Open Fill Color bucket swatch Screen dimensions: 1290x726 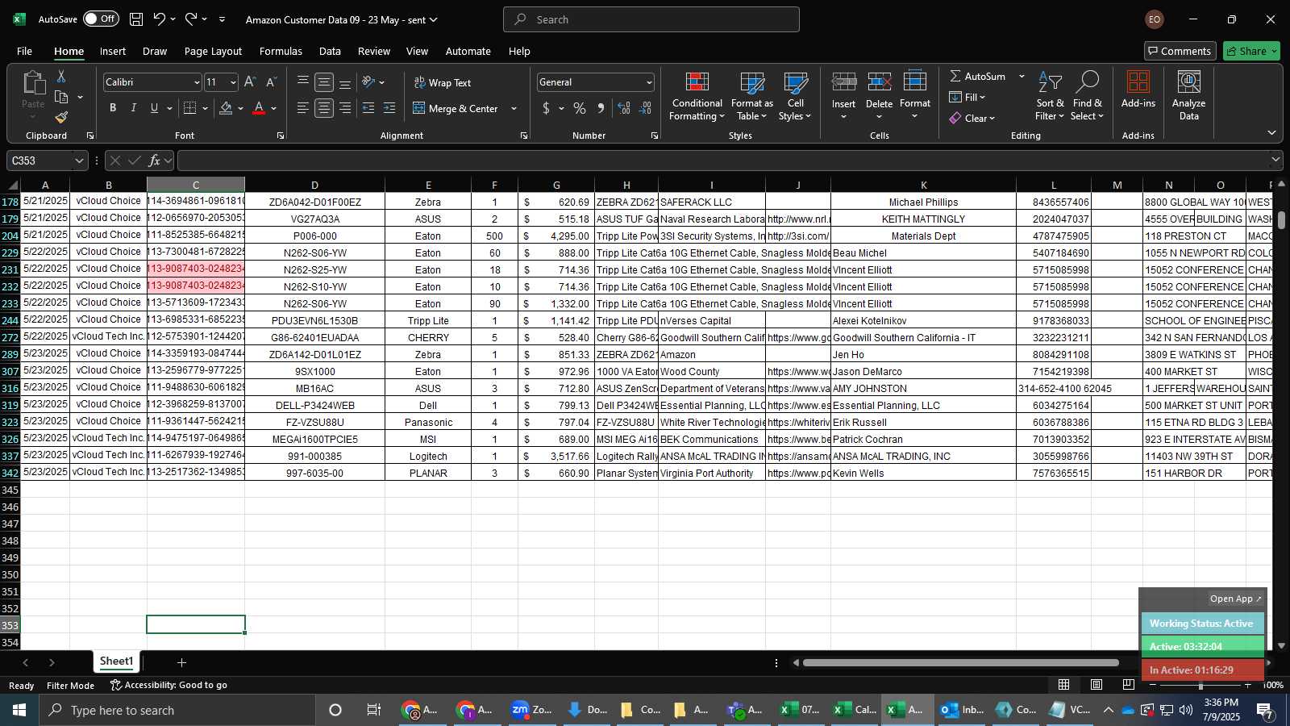tap(227, 108)
